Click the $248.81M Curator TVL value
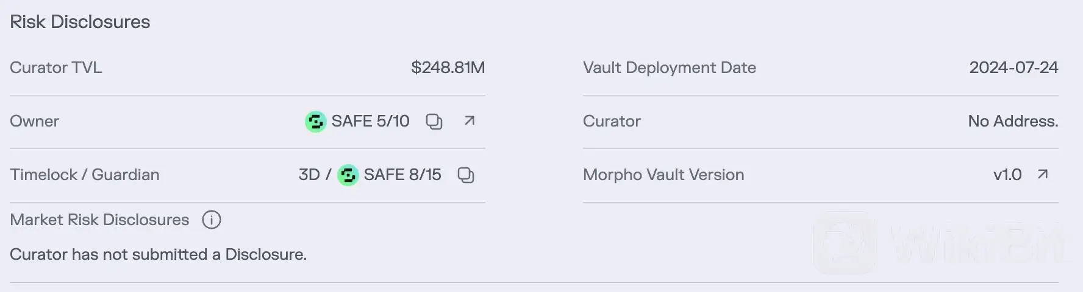1083x292 pixels. [448, 68]
